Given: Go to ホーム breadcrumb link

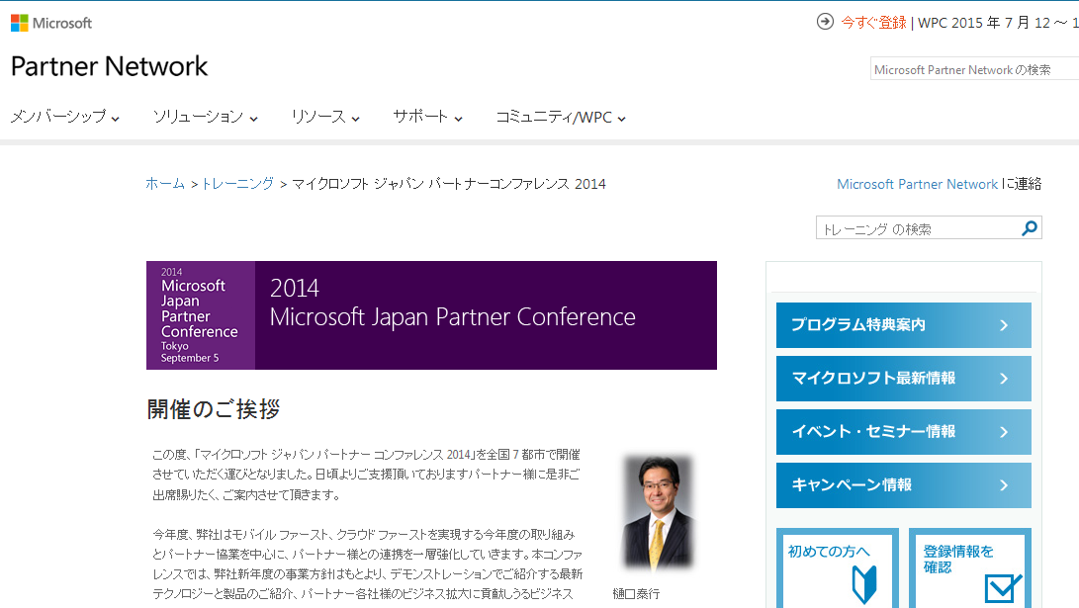Looking at the screenshot, I should coord(165,184).
